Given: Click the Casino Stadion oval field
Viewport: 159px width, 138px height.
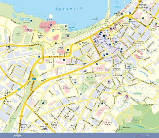Looking at the screenshot, I should coord(18,35).
